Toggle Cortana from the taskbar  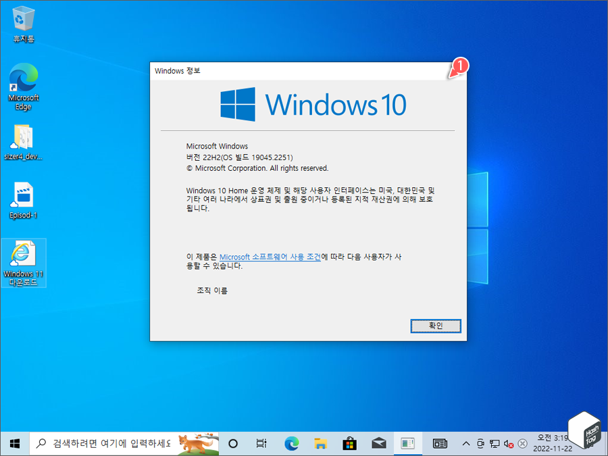pyautogui.click(x=232, y=444)
